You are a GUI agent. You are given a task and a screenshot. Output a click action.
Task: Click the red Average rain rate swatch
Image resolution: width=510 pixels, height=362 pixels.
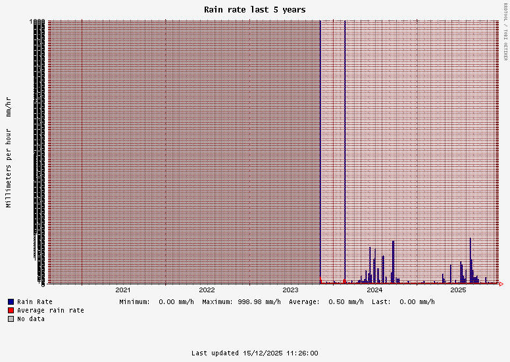point(11,310)
